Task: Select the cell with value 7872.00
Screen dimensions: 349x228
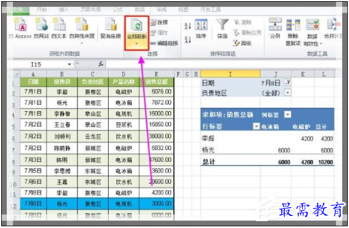Action: pos(157,103)
